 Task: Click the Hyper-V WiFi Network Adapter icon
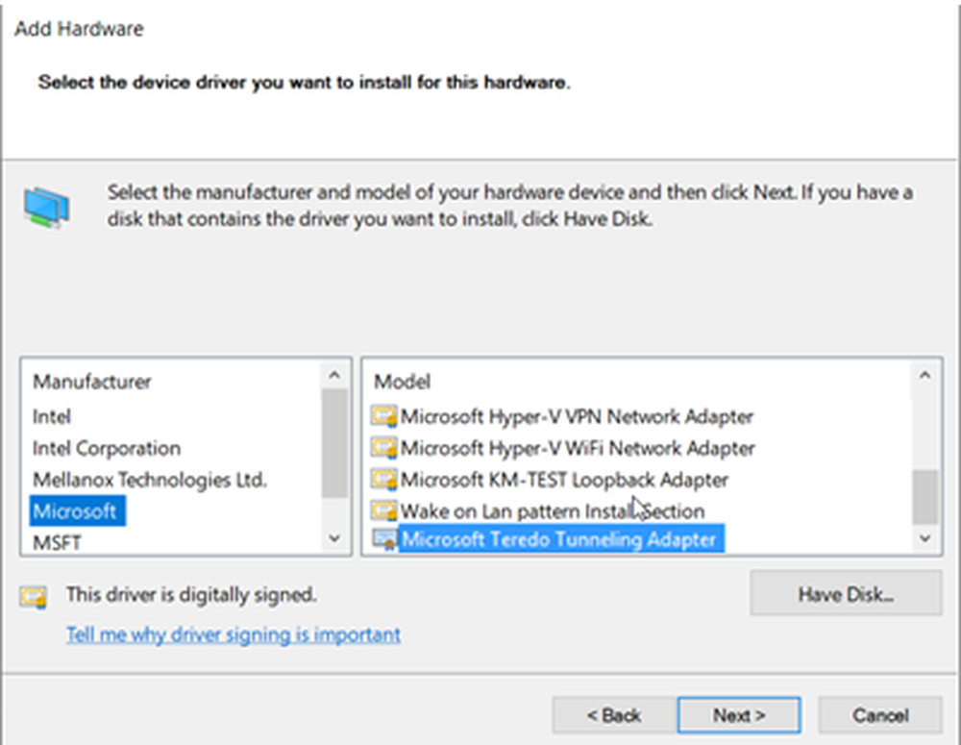385,449
